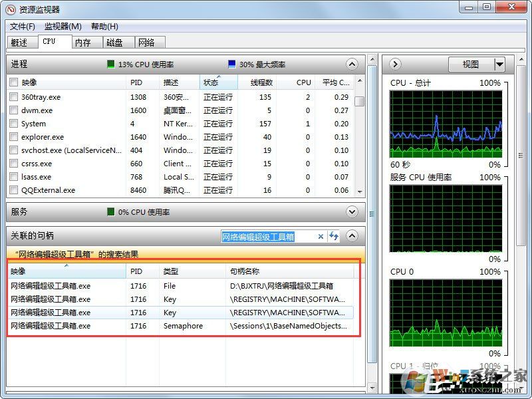The height and width of the screenshot is (399, 532).
Task: Check the checkbox next to 360tray.exe
Action: [x=13, y=96]
